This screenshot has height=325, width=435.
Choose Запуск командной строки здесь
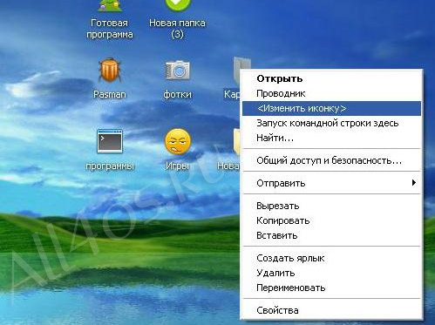pyautogui.click(x=331, y=123)
